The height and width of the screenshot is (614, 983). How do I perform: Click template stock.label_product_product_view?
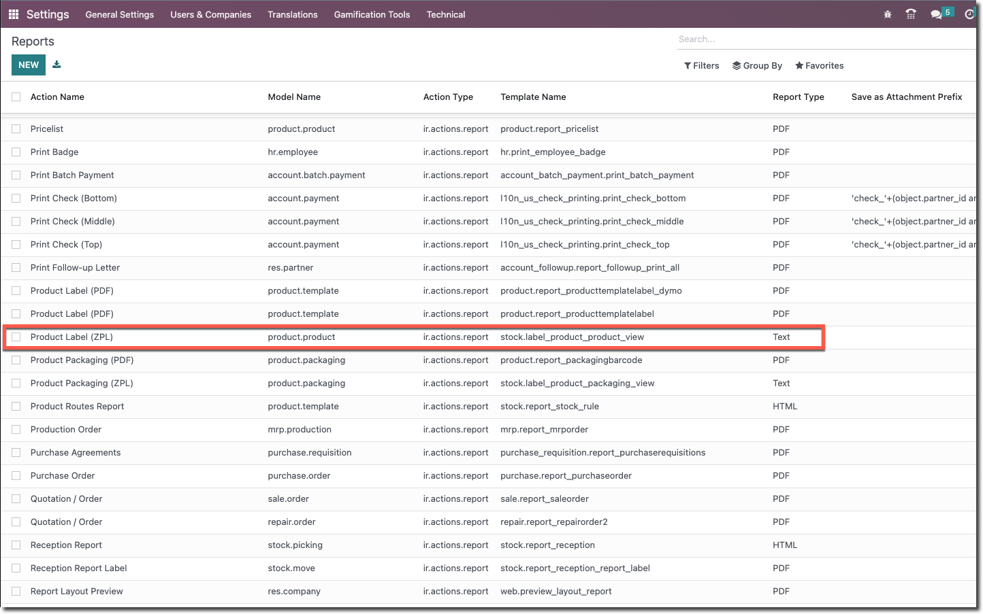(572, 337)
